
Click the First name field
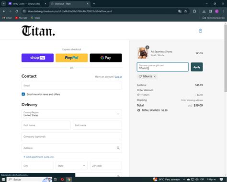(x=46, y=125)
